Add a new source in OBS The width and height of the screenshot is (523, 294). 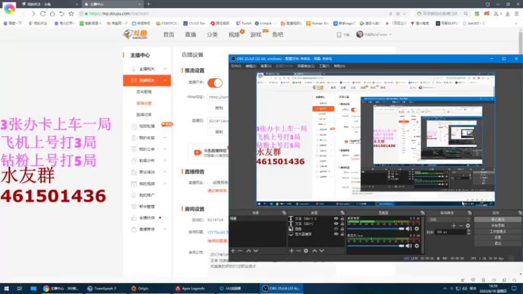point(292,251)
